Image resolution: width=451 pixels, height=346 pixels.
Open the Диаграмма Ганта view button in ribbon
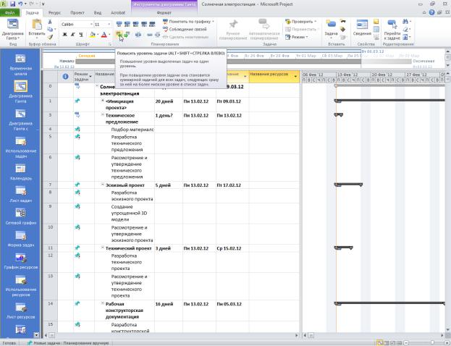(12, 30)
